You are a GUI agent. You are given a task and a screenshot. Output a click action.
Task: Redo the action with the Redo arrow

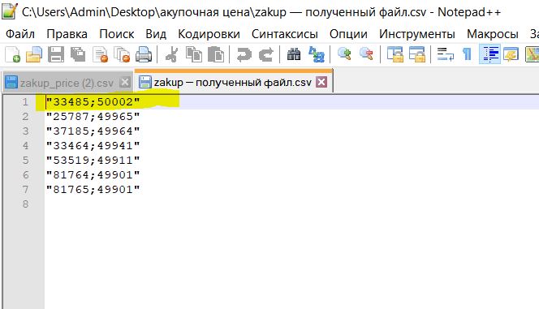[266, 54]
